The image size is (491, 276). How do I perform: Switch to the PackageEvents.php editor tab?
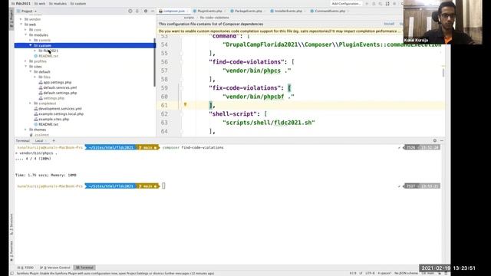[248, 11]
